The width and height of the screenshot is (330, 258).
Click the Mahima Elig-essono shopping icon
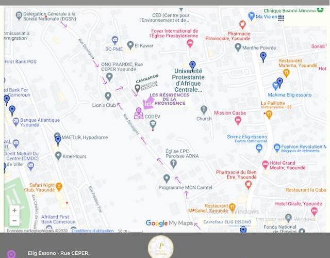click(x=275, y=86)
